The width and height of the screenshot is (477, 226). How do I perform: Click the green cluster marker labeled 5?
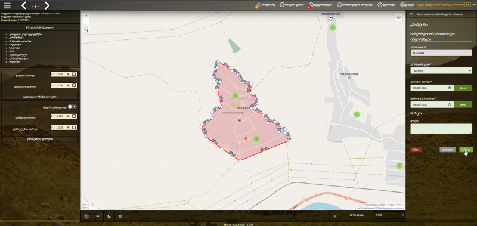[235, 96]
